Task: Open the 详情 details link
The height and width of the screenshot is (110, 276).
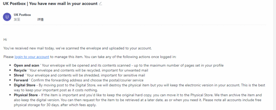Action: pyautogui.click(x=40, y=20)
